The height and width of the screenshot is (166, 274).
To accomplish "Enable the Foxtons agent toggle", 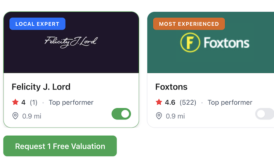I will [265, 114].
